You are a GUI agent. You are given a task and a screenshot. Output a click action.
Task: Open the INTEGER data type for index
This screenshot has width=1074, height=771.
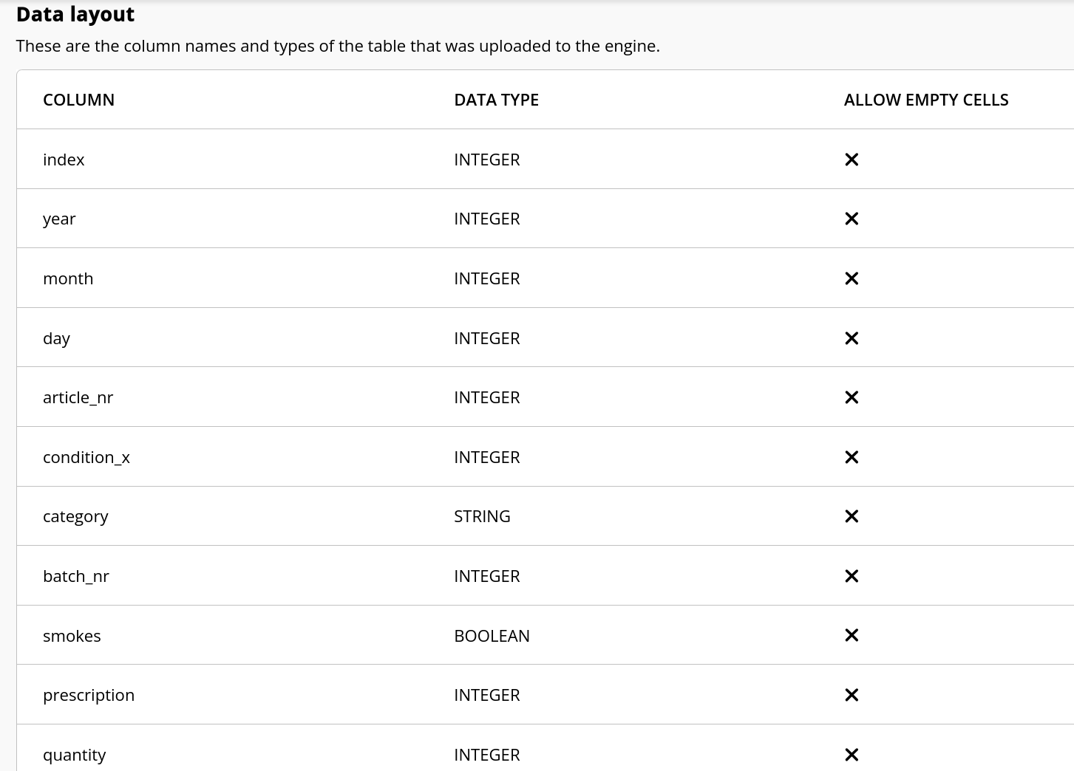(486, 160)
